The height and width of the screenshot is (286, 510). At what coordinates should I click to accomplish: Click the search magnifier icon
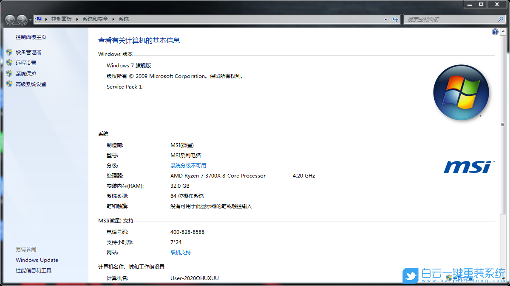click(x=501, y=19)
